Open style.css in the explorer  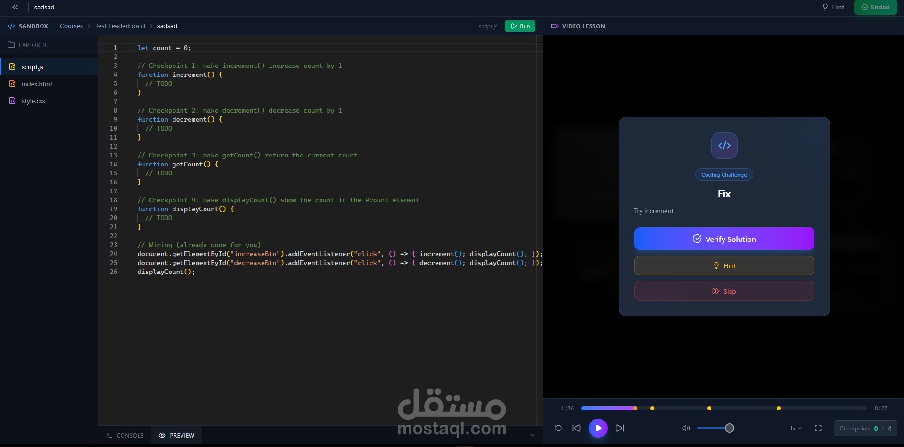(x=49, y=101)
